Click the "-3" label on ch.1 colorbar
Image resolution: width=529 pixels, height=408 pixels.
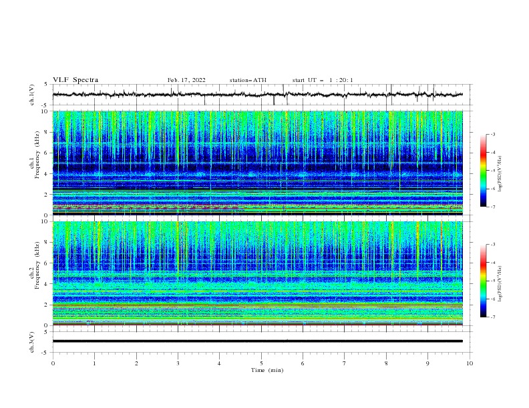(x=492, y=134)
